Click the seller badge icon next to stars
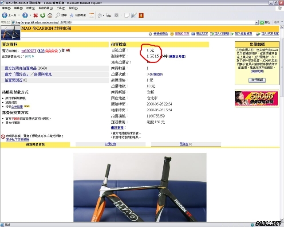The height and width of the screenshot is (227, 284). point(63,50)
